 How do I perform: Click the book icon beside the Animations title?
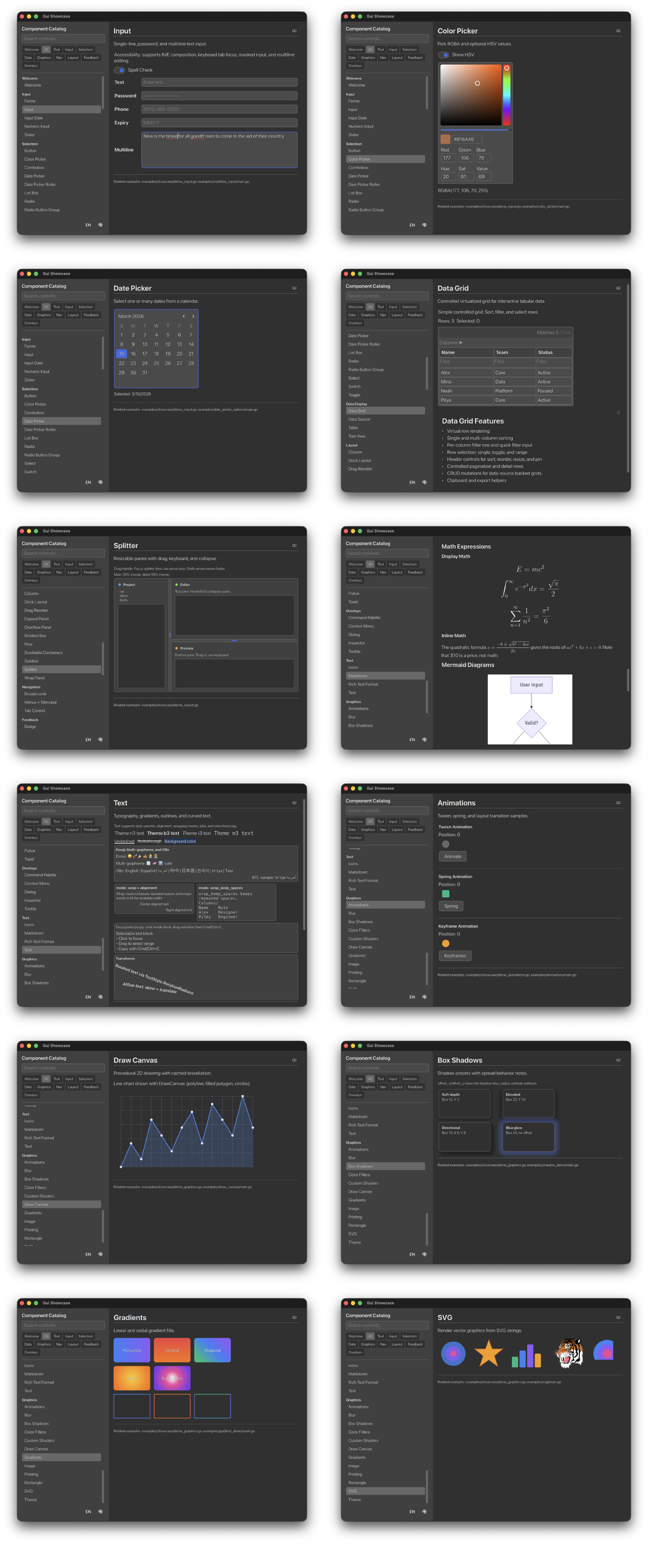pyautogui.click(x=618, y=802)
